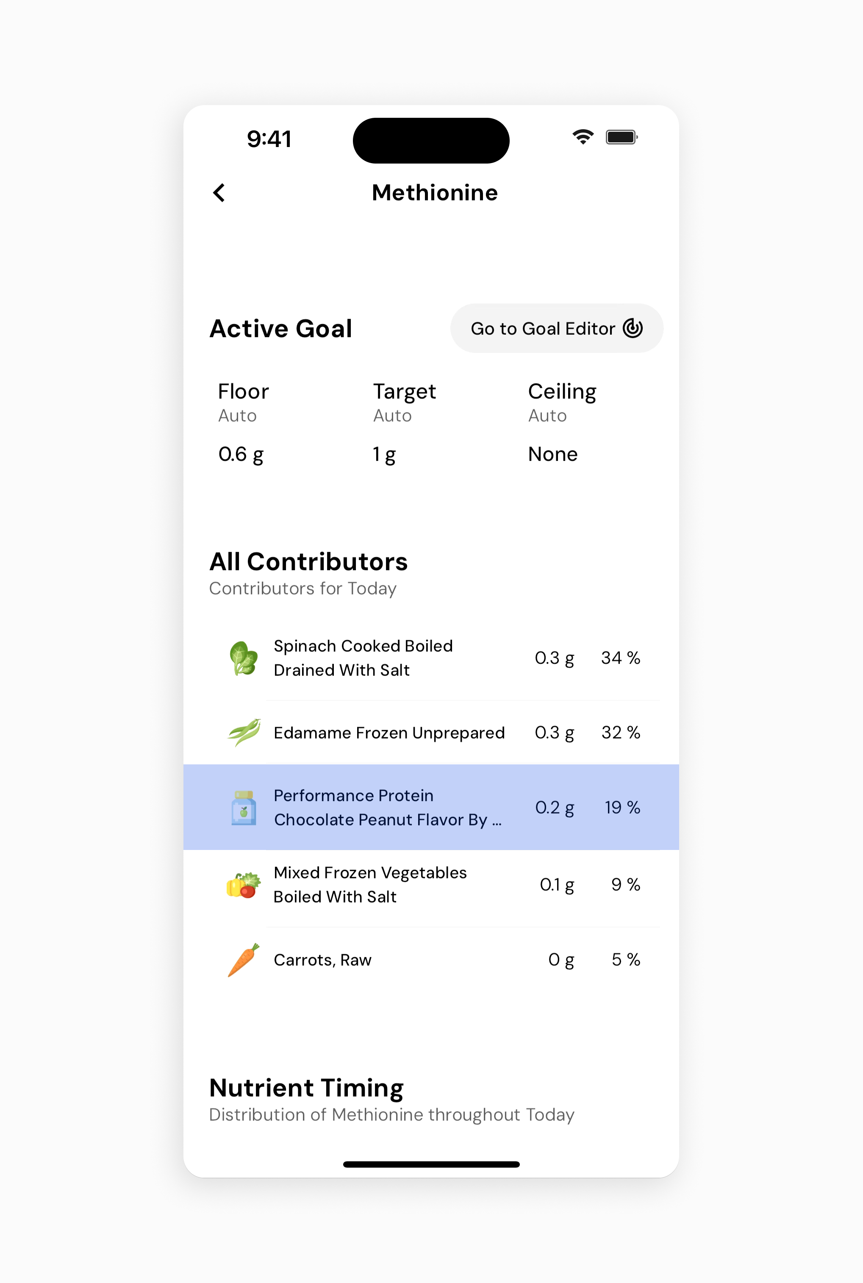Open Spinach Cooked Boiled Drained With Salt
This screenshot has width=863, height=1283.
pyautogui.click(x=363, y=658)
